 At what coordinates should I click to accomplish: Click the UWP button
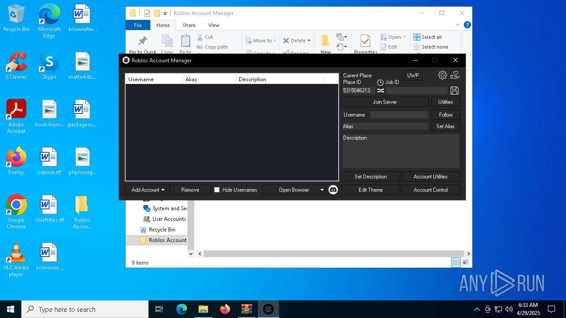pyautogui.click(x=413, y=75)
